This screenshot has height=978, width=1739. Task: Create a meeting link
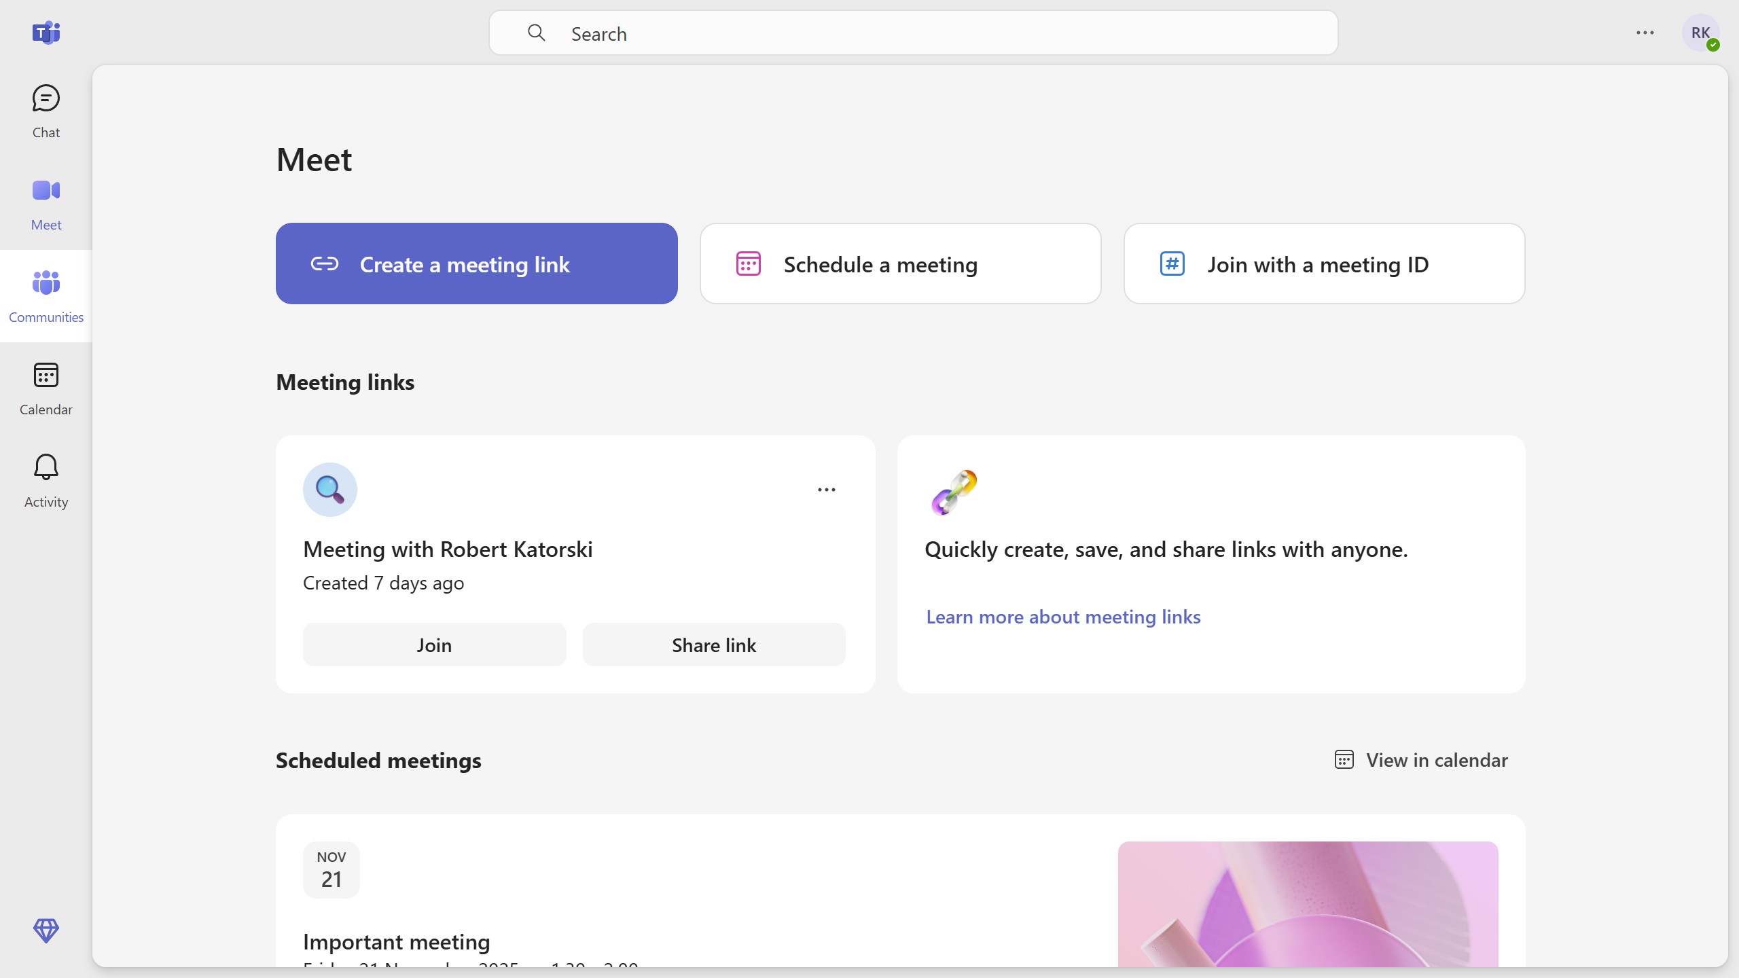476,264
